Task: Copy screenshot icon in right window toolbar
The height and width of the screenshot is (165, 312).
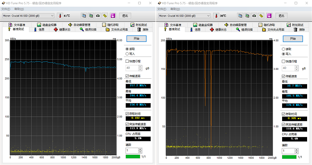Action: 247,16
